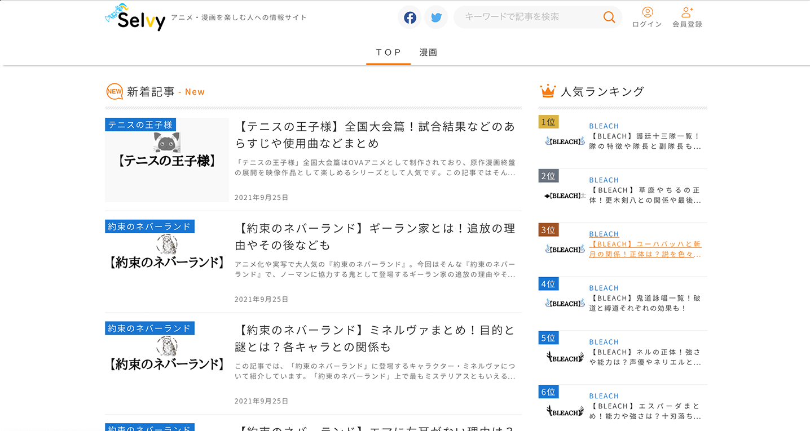Click the NEW badge beside 新着記事

pos(115,91)
